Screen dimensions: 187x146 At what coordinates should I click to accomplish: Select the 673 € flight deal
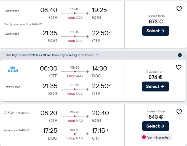156,31
